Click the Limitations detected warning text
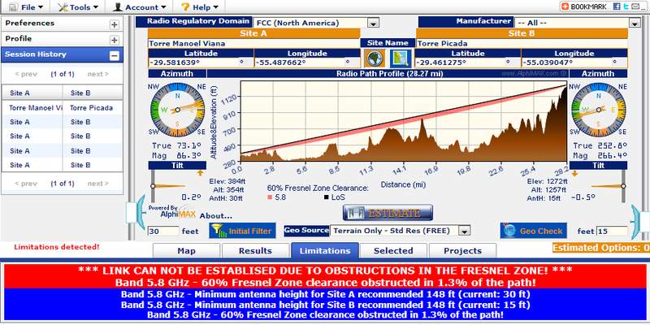The width and height of the screenshot is (650, 325). 56,247
